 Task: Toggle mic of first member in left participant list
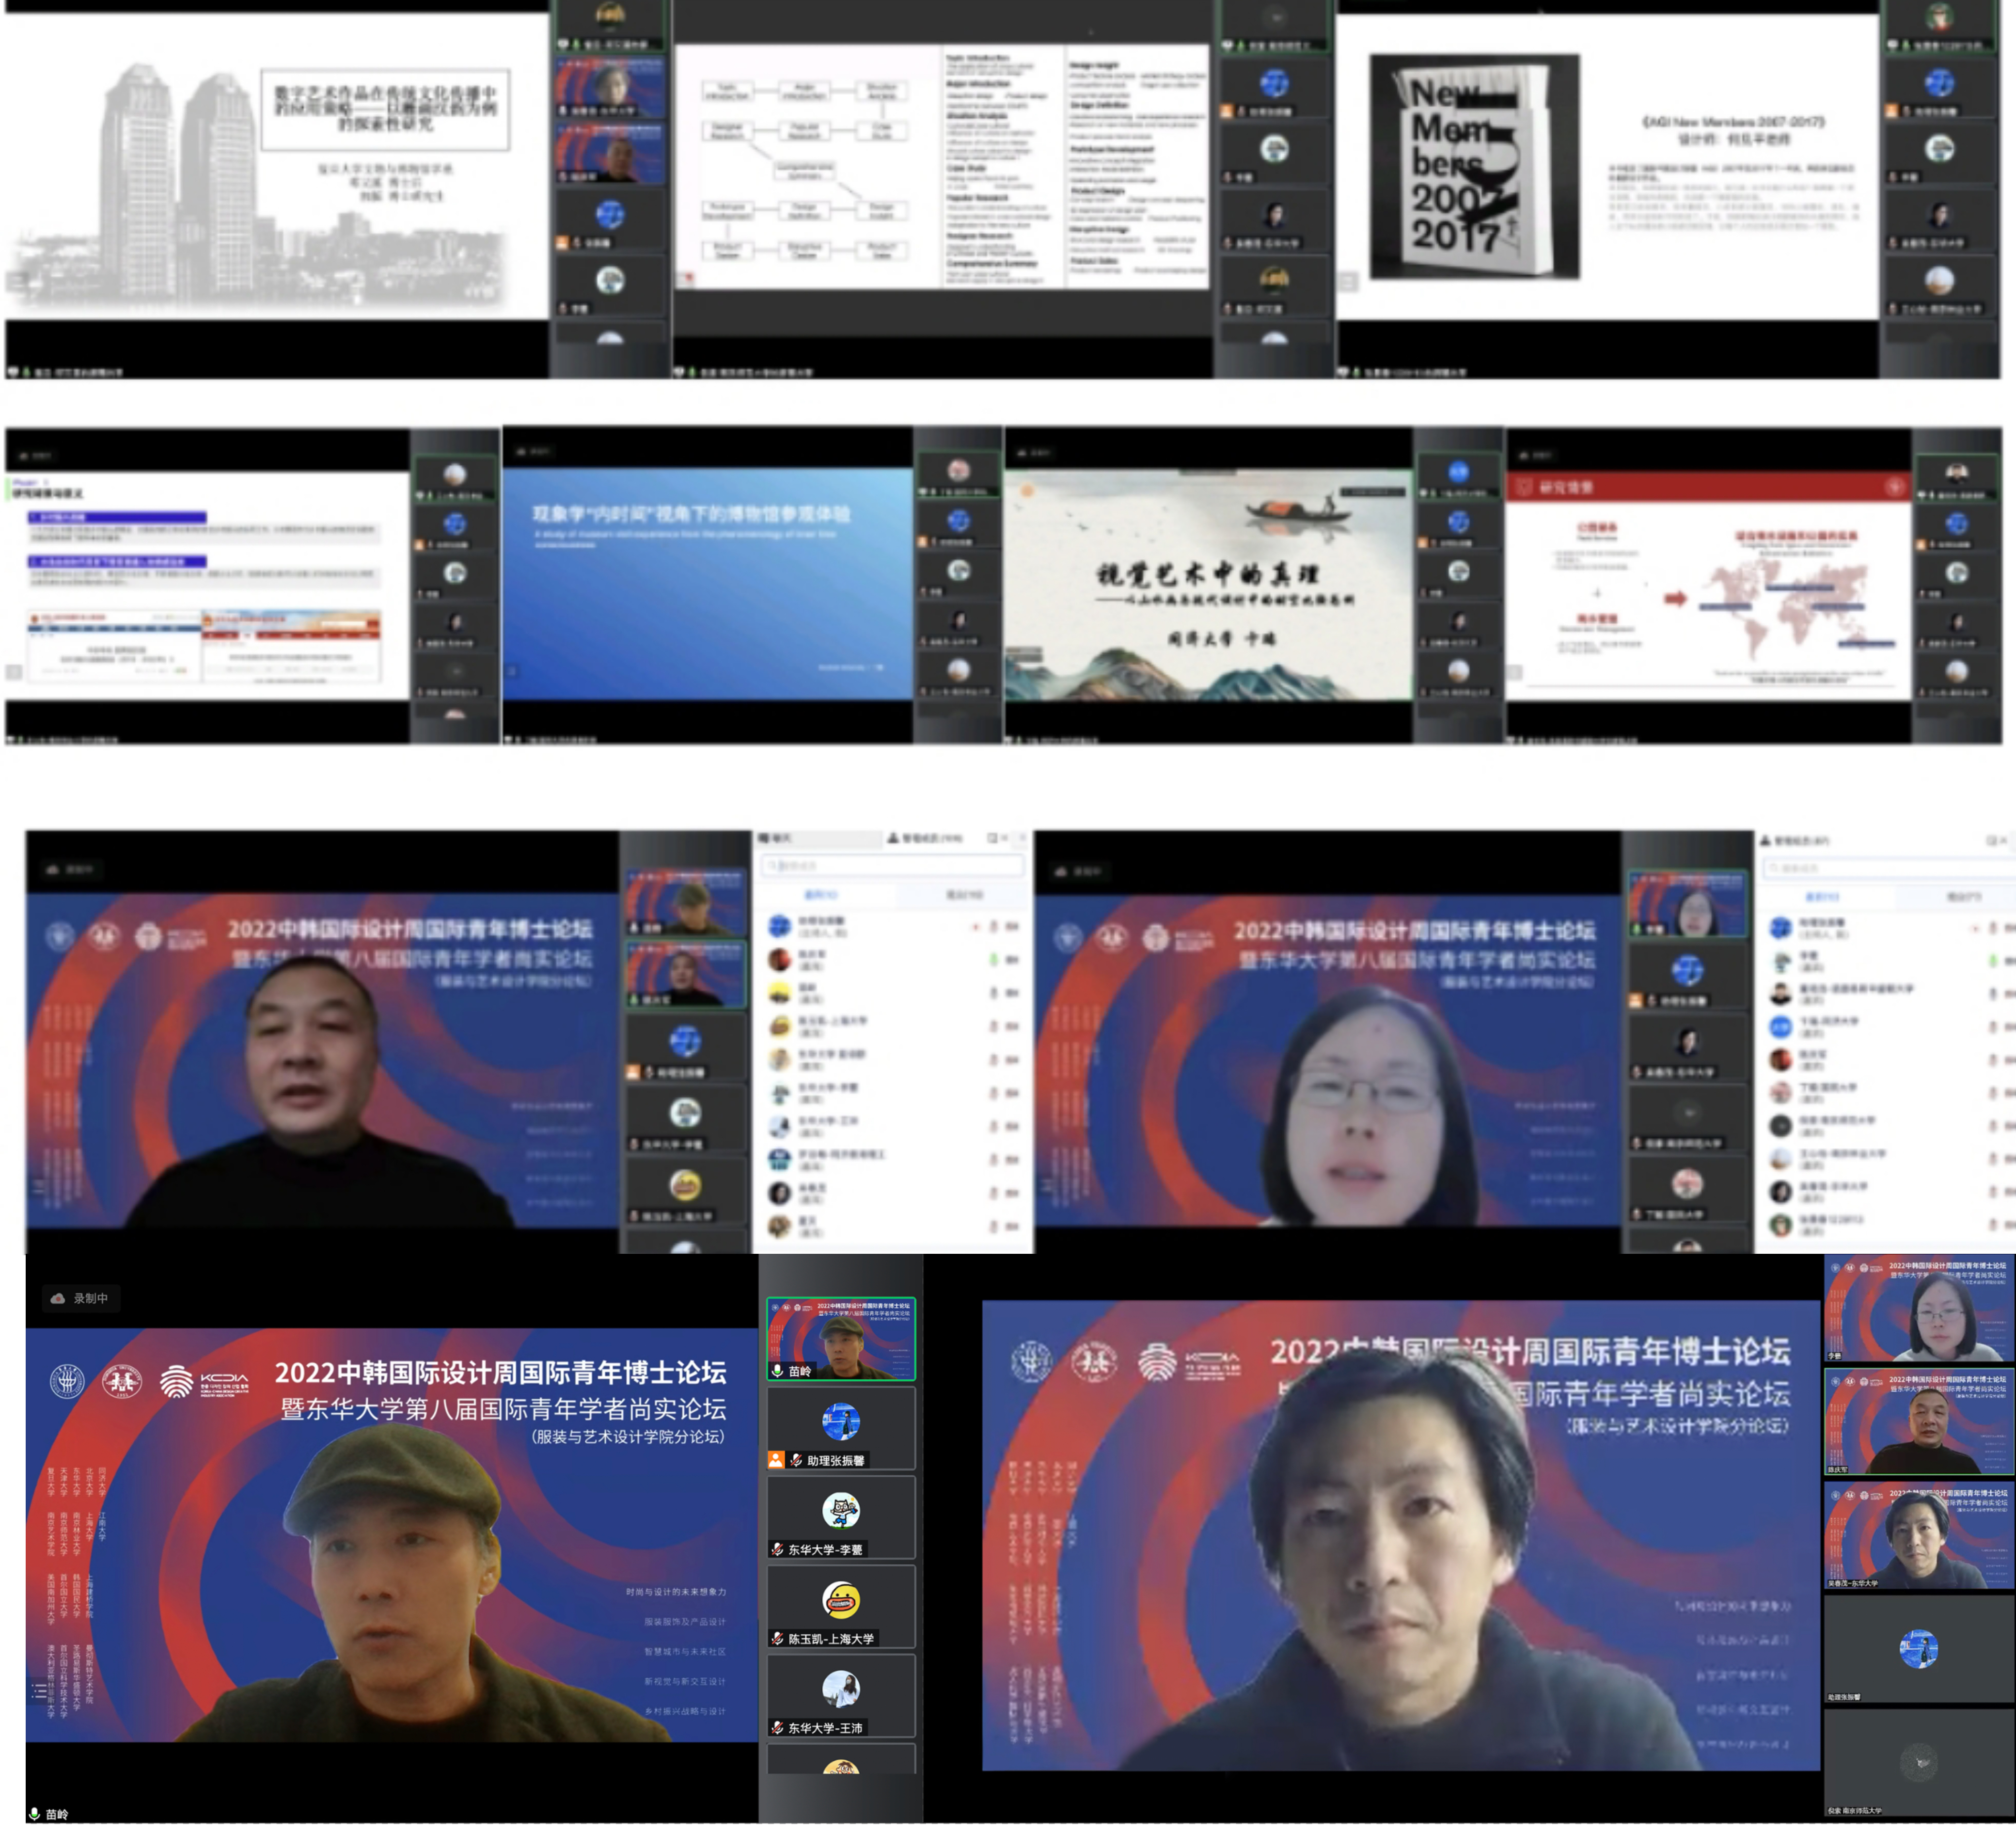coord(993,926)
